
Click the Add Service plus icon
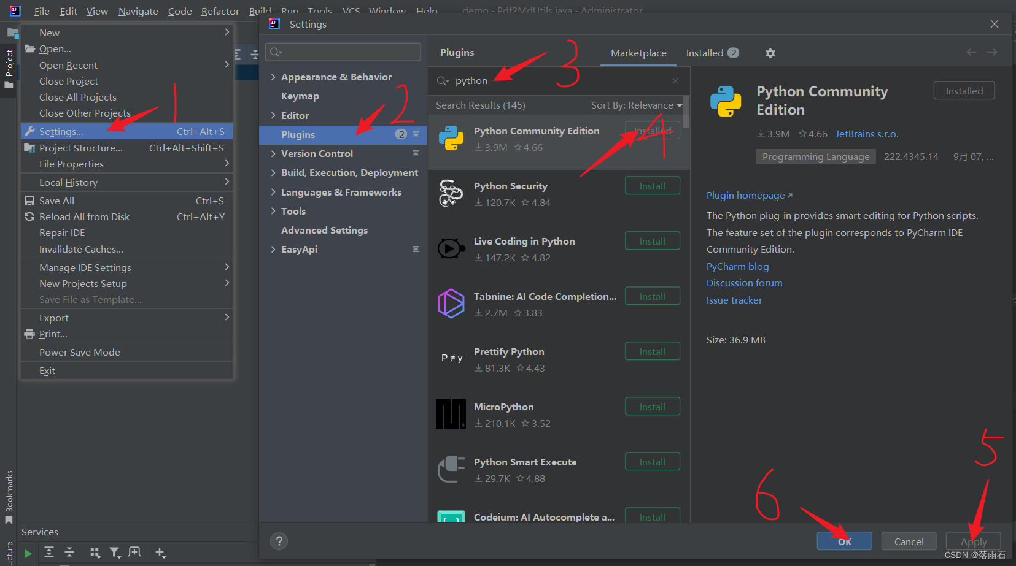pyautogui.click(x=160, y=553)
